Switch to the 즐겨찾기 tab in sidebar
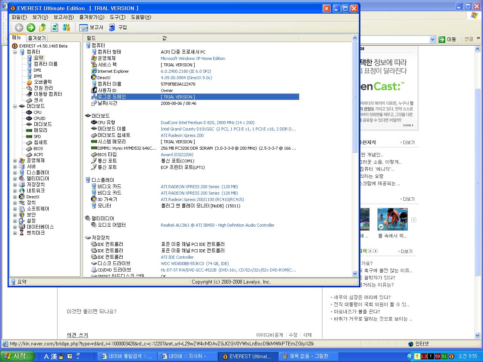Viewport: 483px width, 362px height. click(37, 38)
